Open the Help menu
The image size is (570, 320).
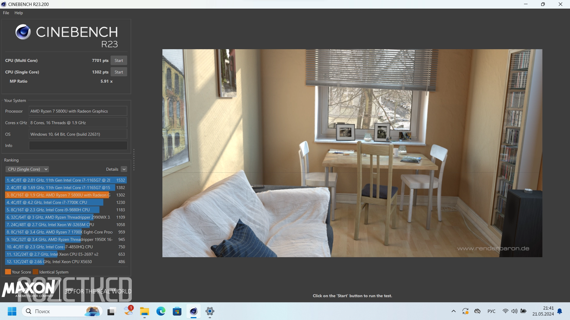pyautogui.click(x=19, y=13)
